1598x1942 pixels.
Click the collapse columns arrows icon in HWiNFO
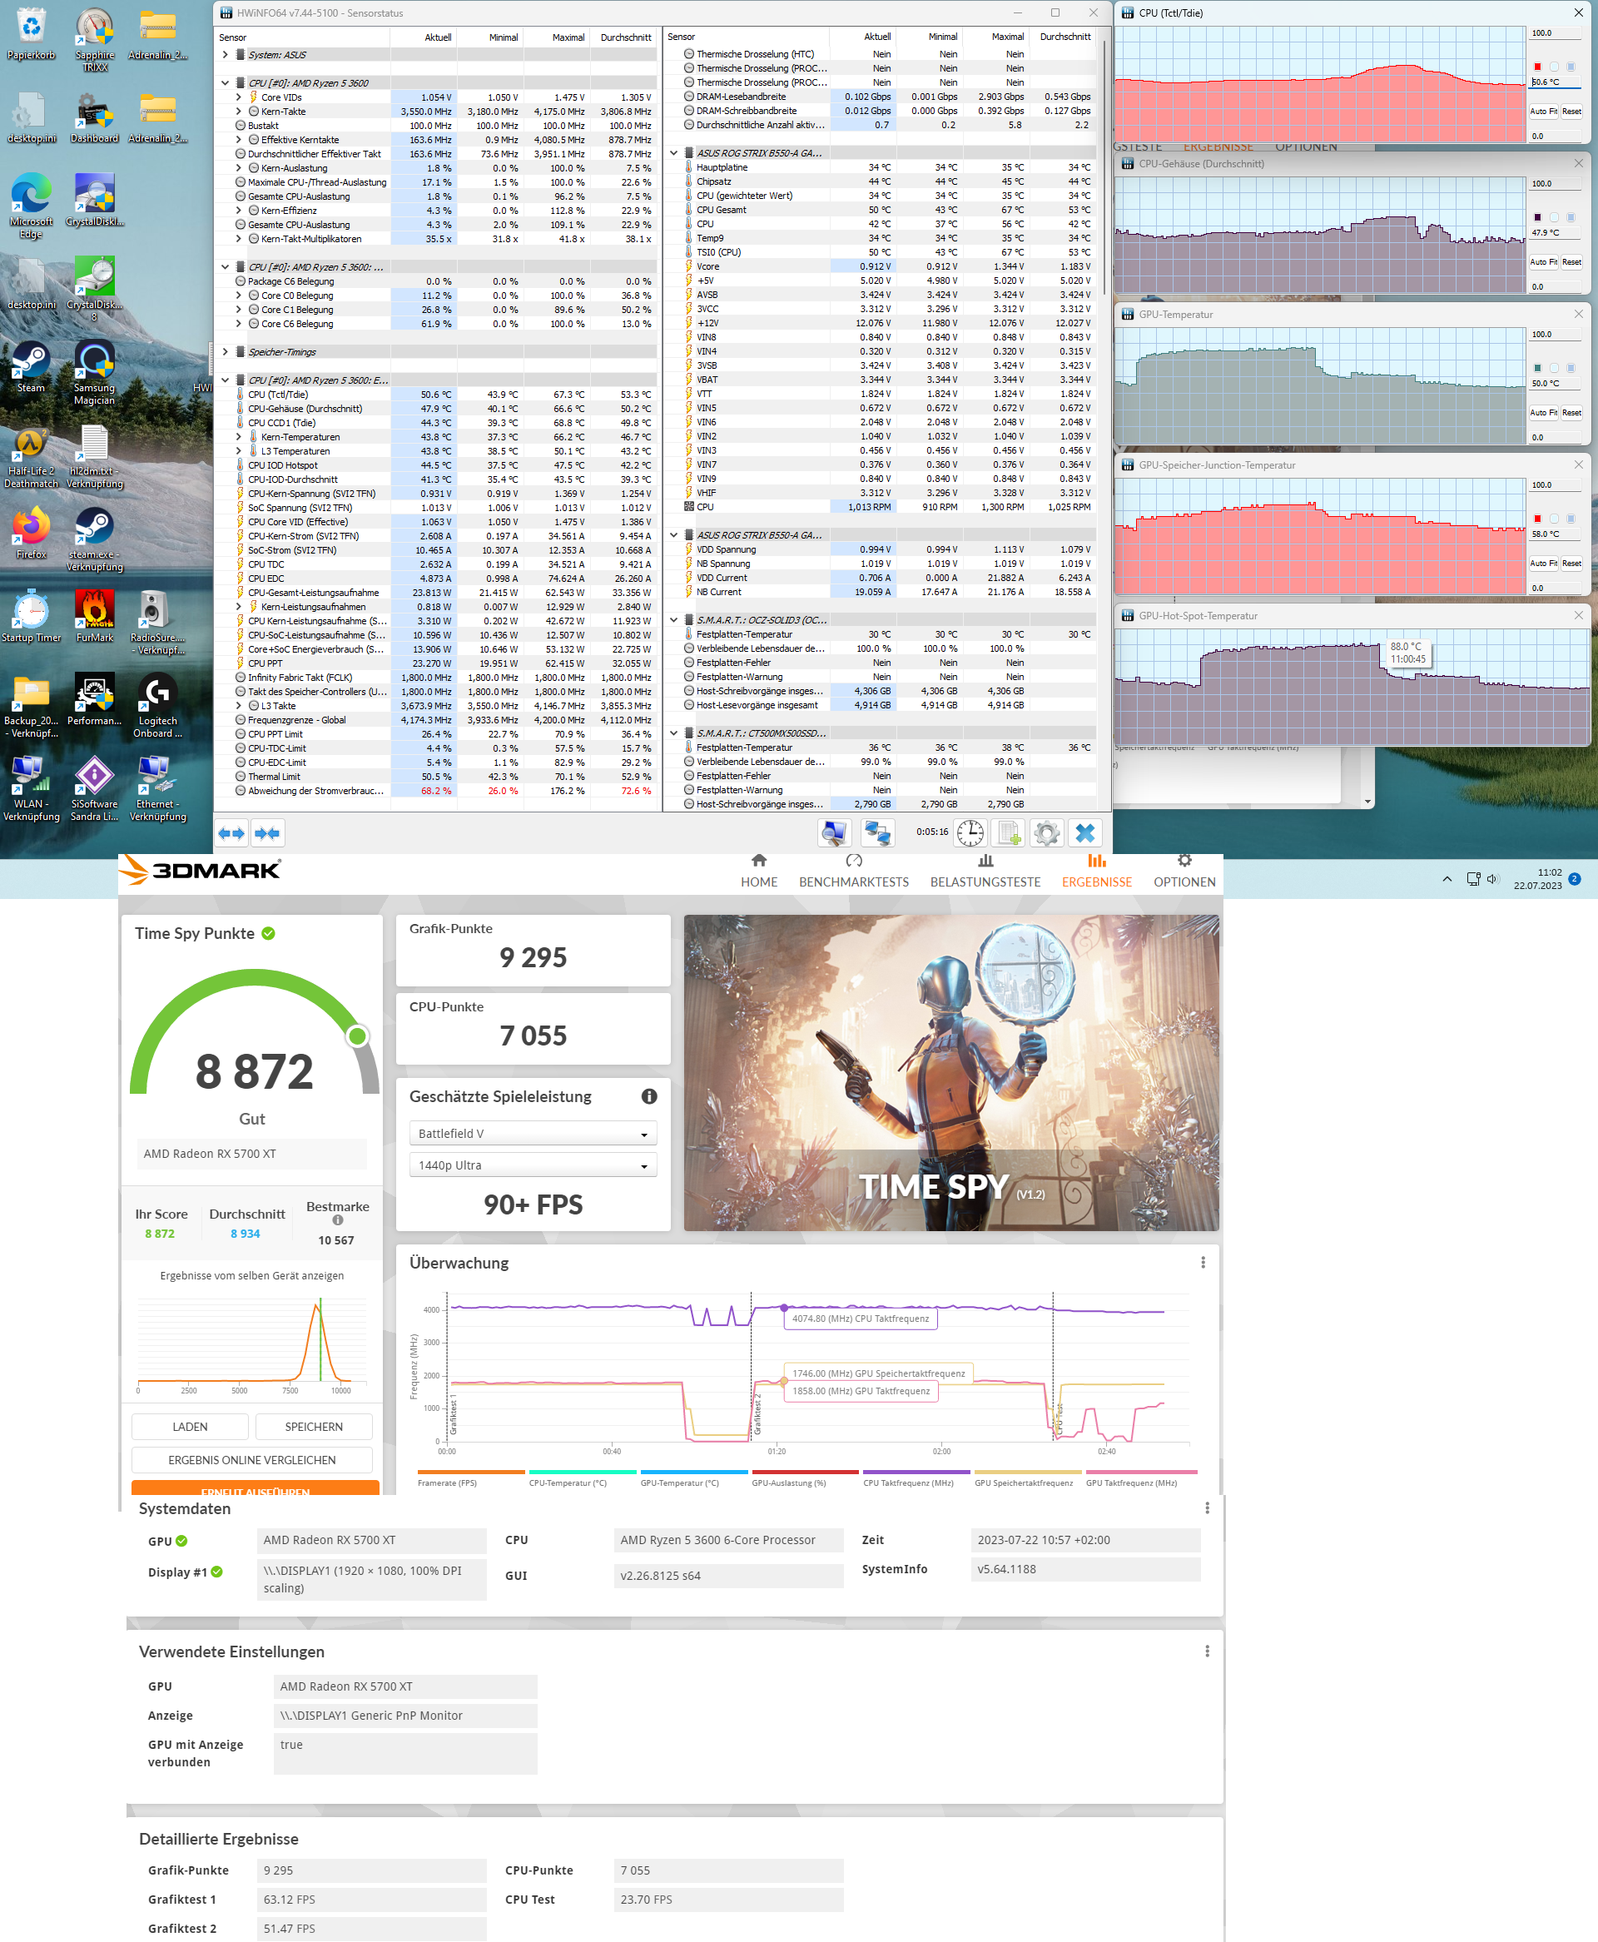click(x=267, y=833)
